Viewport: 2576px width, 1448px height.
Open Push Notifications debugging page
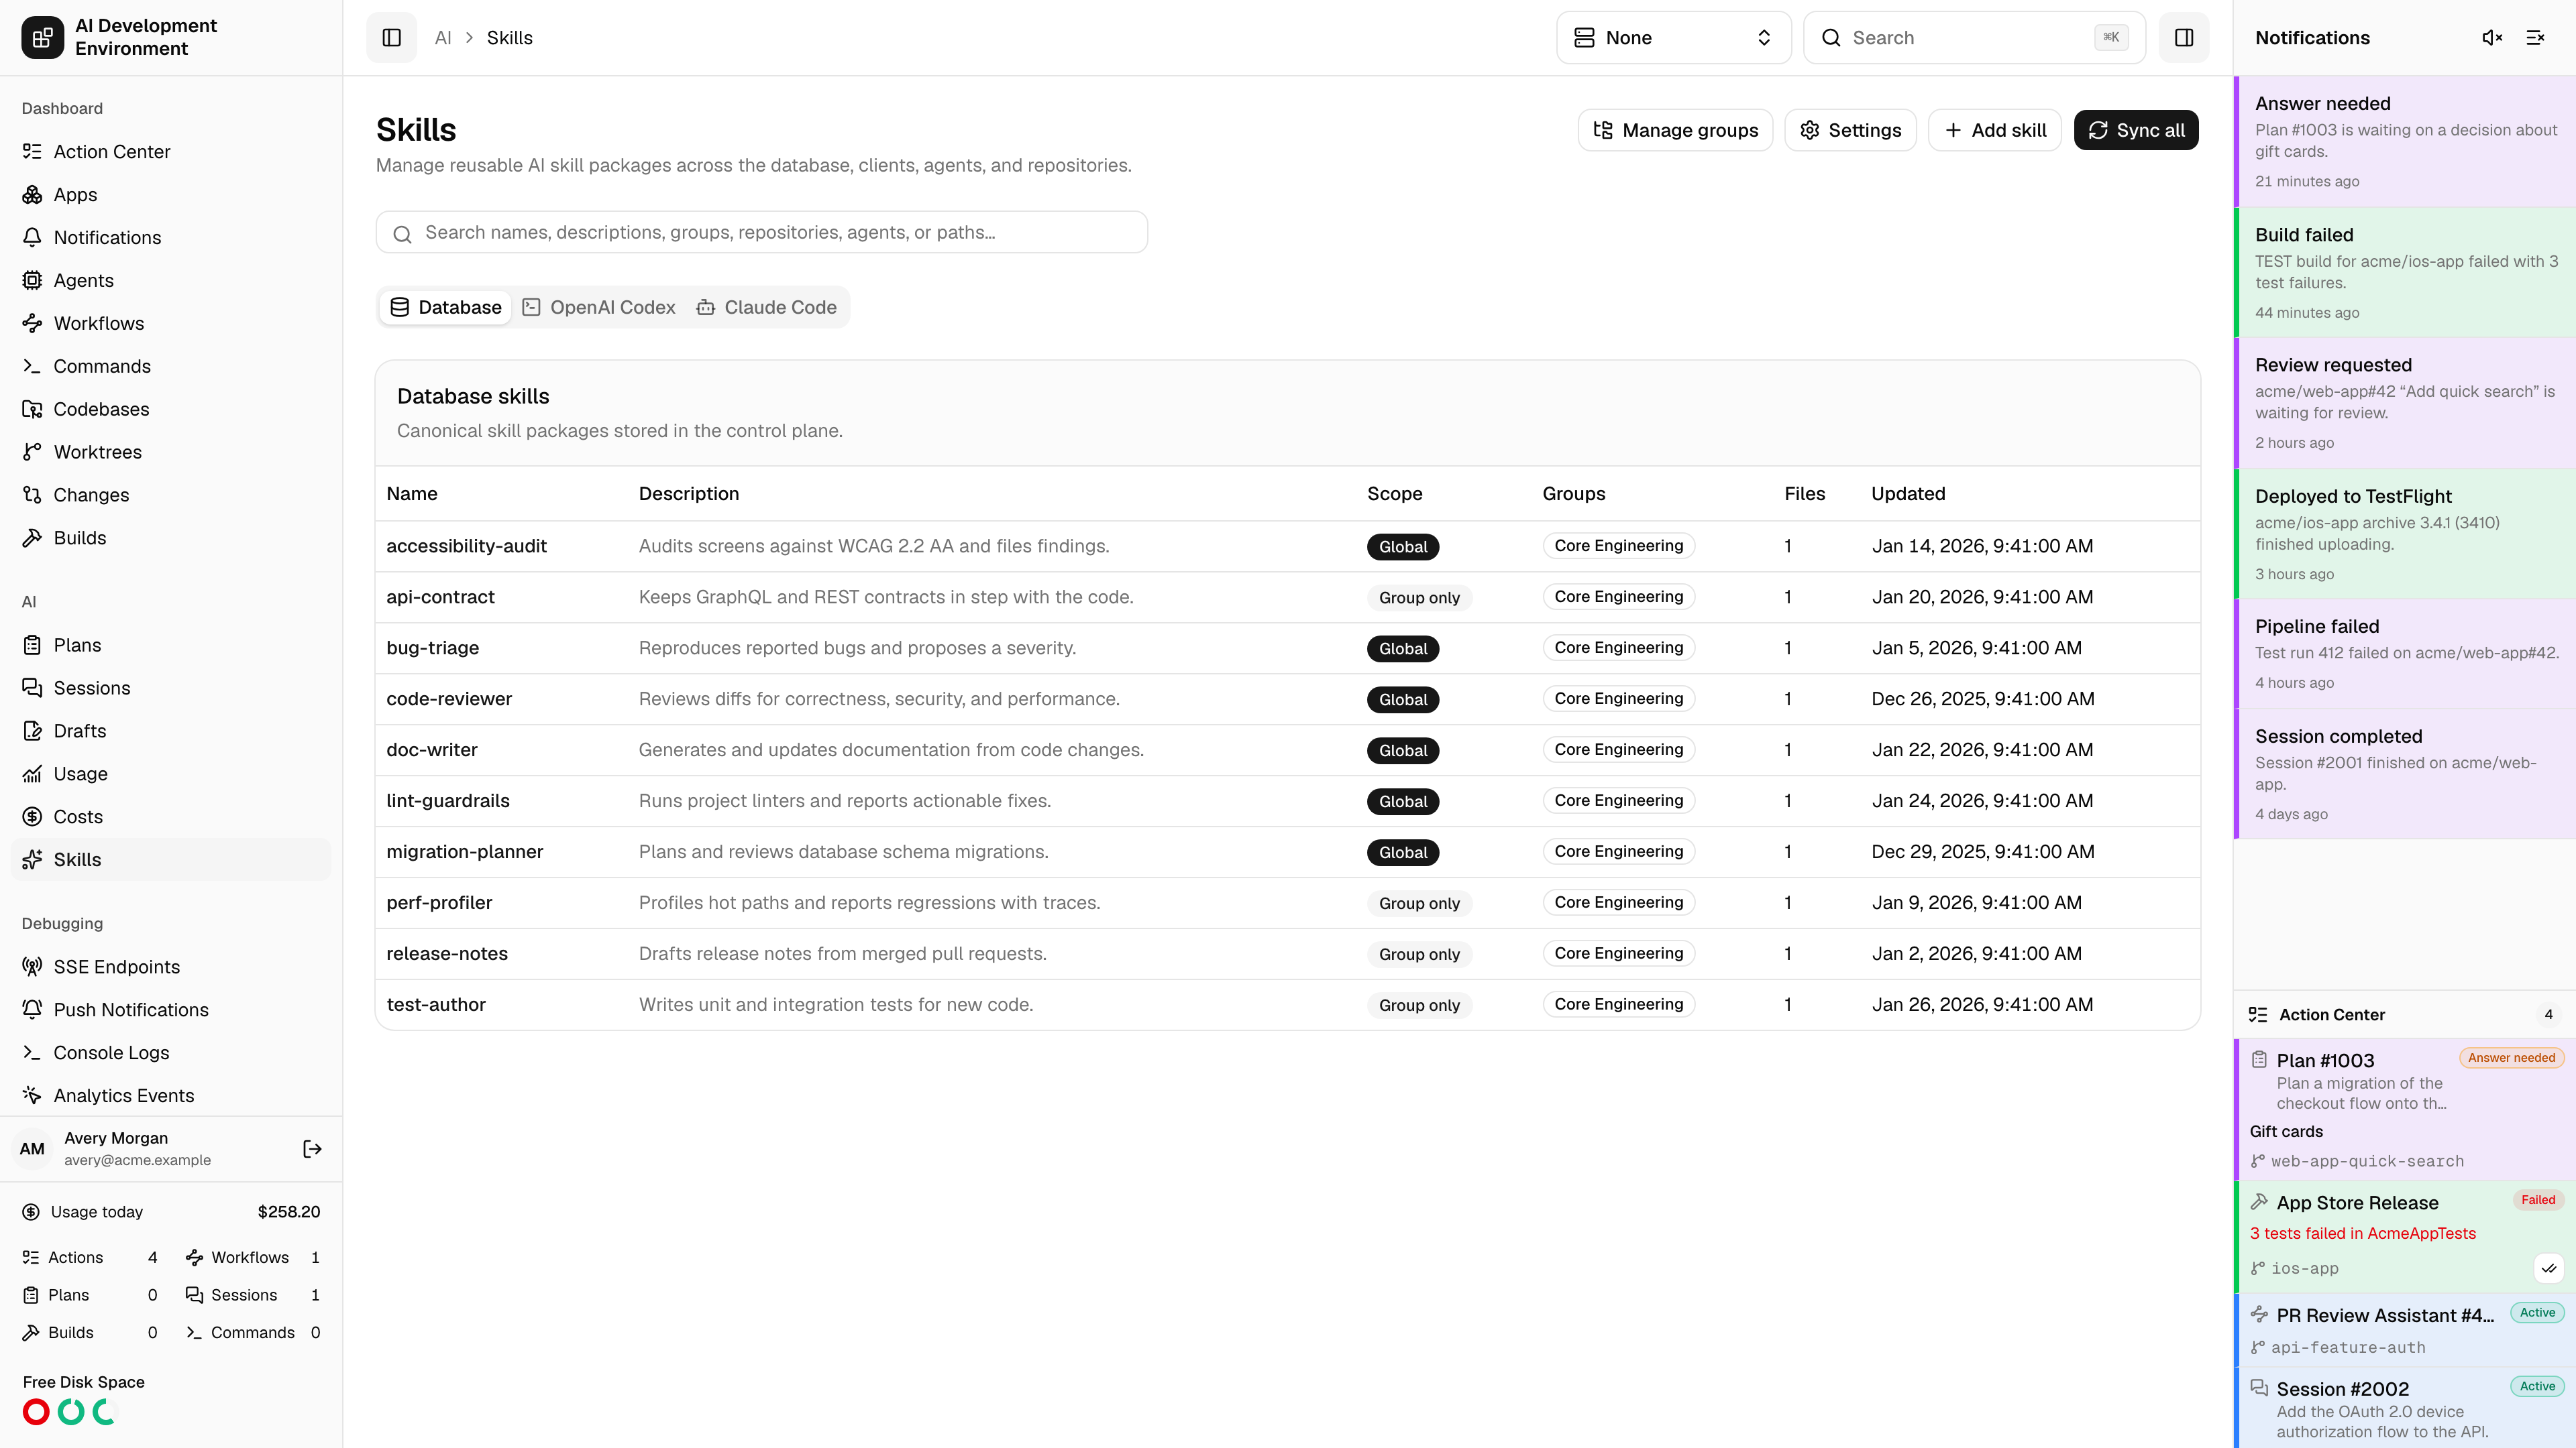point(171,1010)
